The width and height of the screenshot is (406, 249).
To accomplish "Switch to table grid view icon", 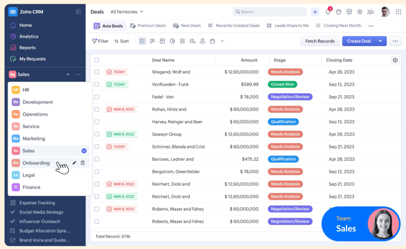I will coord(162,41).
